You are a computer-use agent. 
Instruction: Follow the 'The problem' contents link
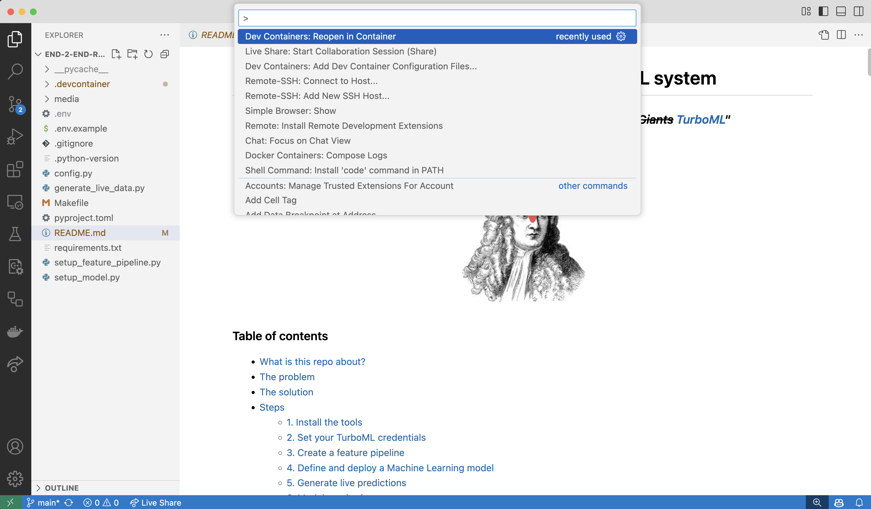(287, 377)
